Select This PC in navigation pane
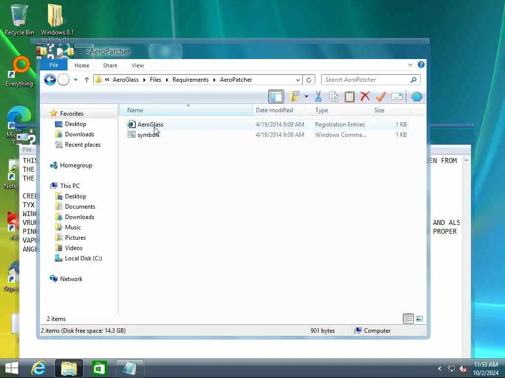 point(70,186)
